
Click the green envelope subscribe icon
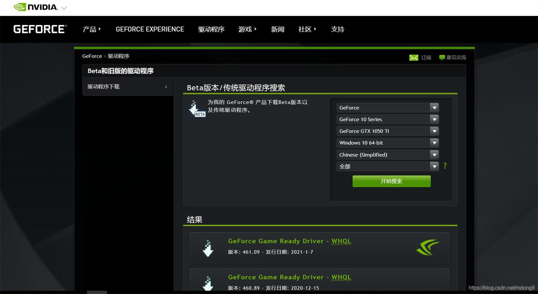[414, 58]
